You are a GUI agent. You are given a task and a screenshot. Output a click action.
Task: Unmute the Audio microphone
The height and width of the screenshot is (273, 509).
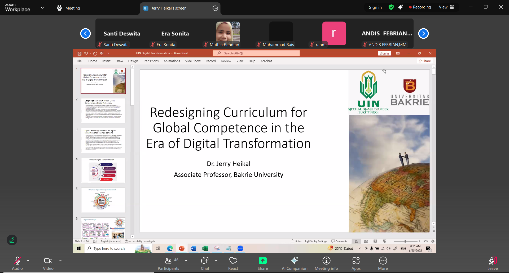17,263
